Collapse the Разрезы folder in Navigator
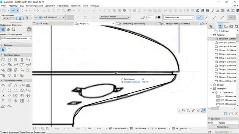 [x=211, y=35]
